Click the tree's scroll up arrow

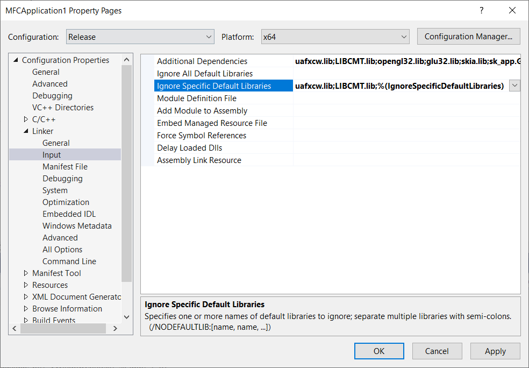click(x=126, y=60)
